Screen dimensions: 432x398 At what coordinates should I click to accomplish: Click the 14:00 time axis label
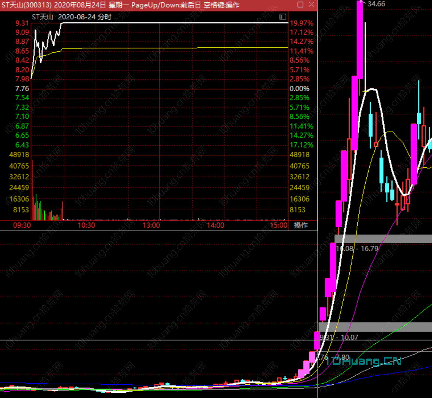point(215,225)
